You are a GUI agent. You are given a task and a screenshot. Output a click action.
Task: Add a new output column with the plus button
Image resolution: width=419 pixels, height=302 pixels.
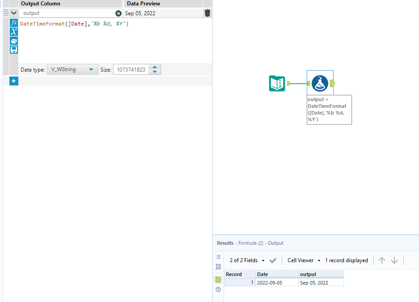[x=13, y=81]
